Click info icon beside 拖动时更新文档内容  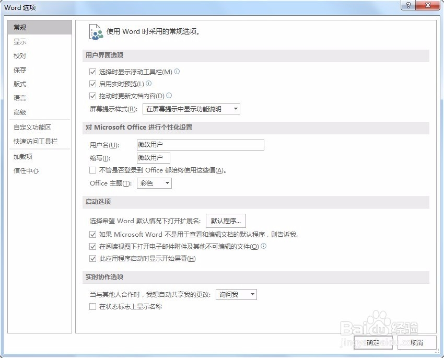pos(169,96)
